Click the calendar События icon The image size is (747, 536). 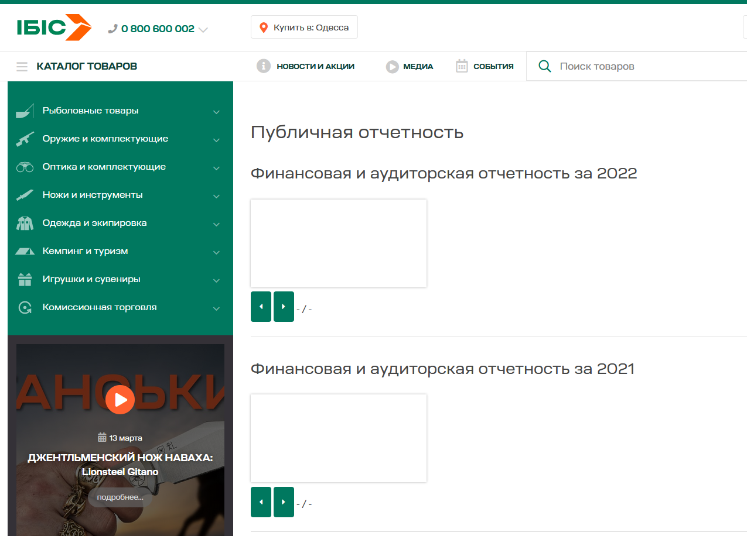462,66
